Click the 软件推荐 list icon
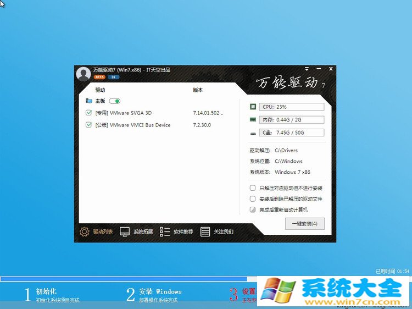Screen dimensions: 412x309 pyautogui.click(x=165, y=231)
